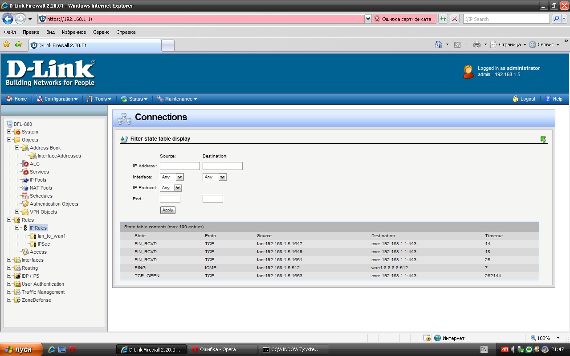Screen dimensions: 570x356
Task: Open the Tools dropdown menu
Action: pyautogui.click(x=99, y=99)
